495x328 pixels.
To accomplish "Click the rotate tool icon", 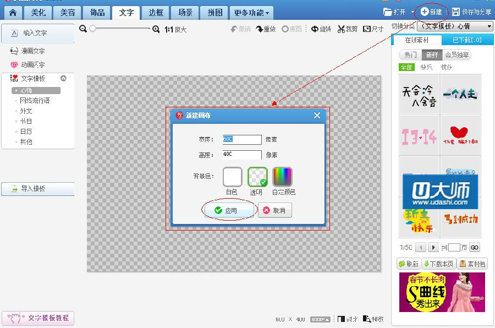I will (x=315, y=29).
